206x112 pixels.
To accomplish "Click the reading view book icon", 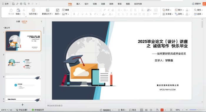I will (151, 110).
